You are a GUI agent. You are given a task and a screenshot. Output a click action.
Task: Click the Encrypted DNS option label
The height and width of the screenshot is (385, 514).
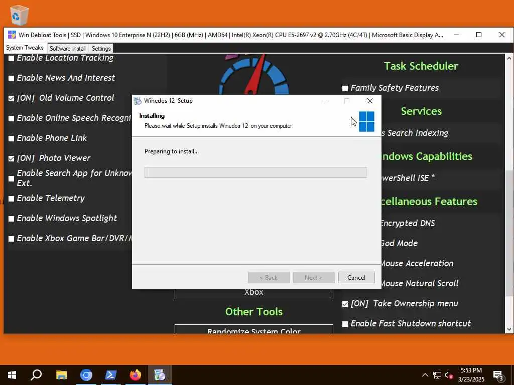point(408,223)
